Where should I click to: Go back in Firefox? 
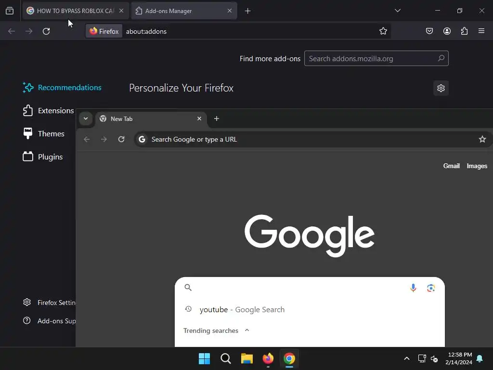(x=12, y=31)
